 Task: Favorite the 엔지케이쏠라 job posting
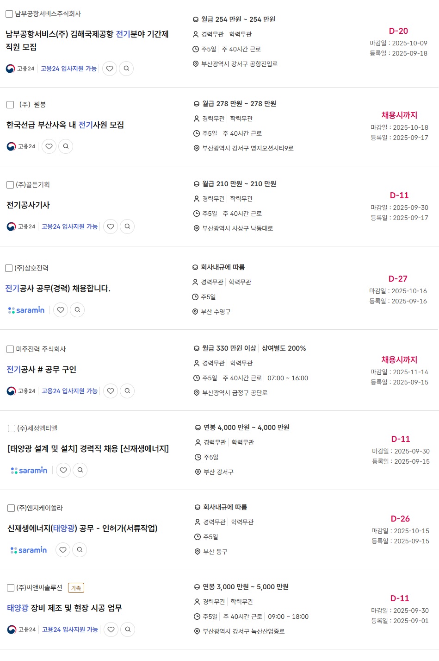point(63,550)
